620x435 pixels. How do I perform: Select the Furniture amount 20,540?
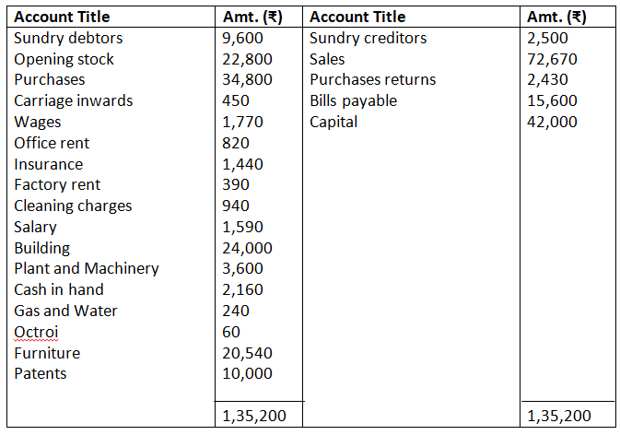click(x=248, y=353)
